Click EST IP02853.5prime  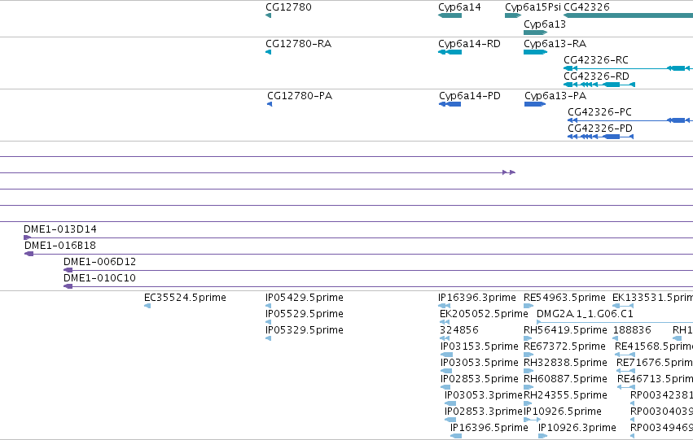[x=479, y=379]
